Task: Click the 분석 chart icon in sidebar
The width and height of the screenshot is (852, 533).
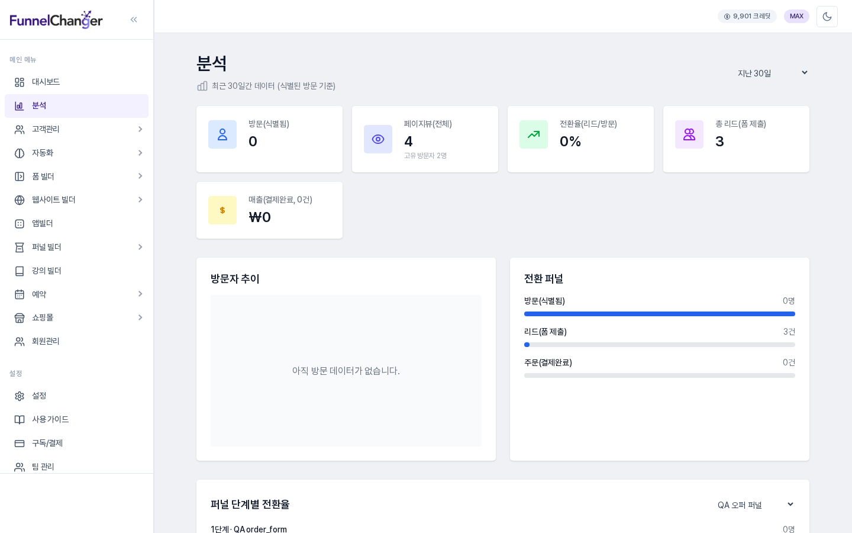Action: (x=20, y=106)
